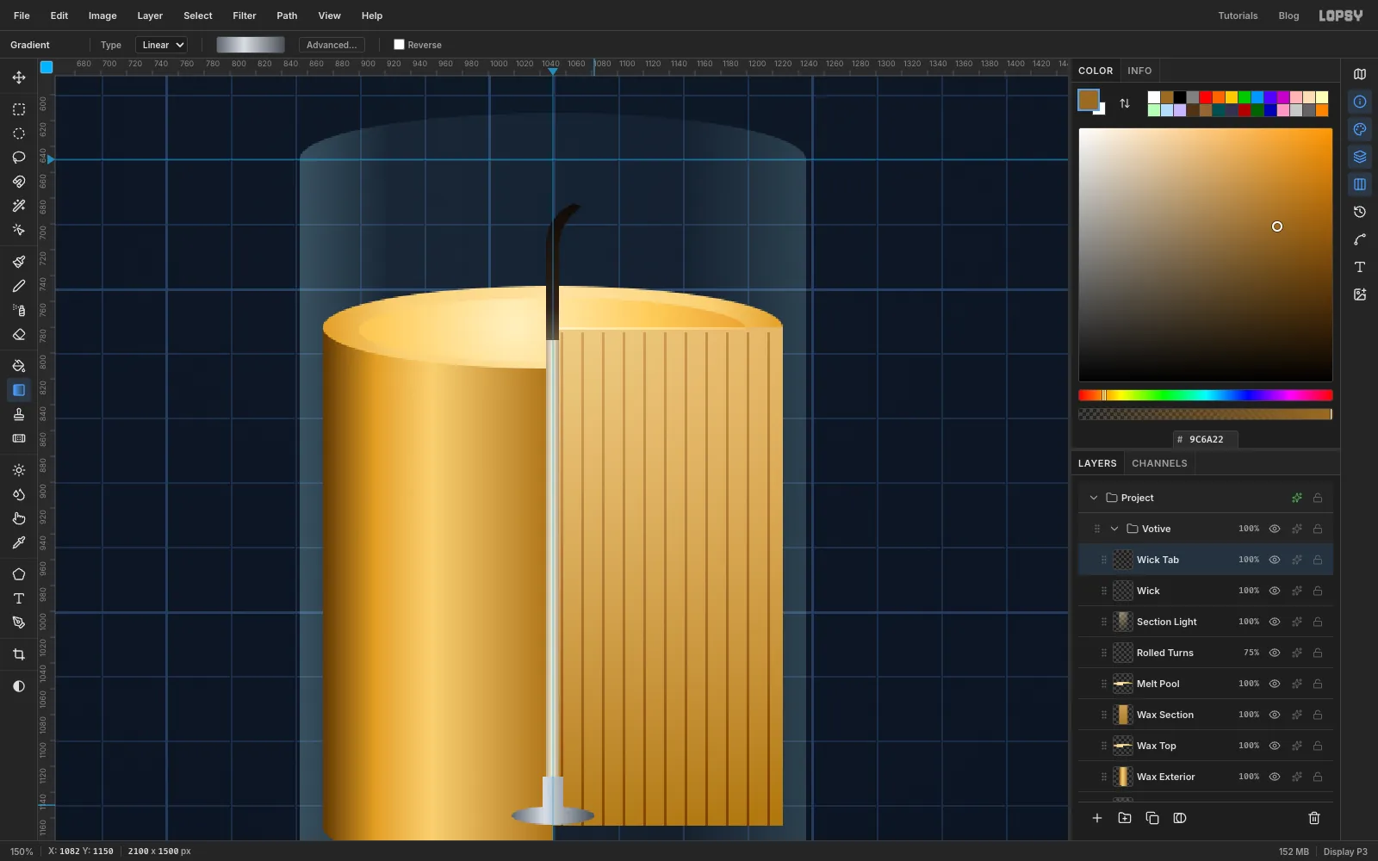Open the Layer menu
The height and width of the screenshot is (861, 1378).
click(x=150, y=15)
